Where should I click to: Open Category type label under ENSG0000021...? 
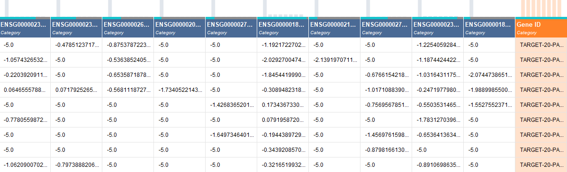[320, 33]
